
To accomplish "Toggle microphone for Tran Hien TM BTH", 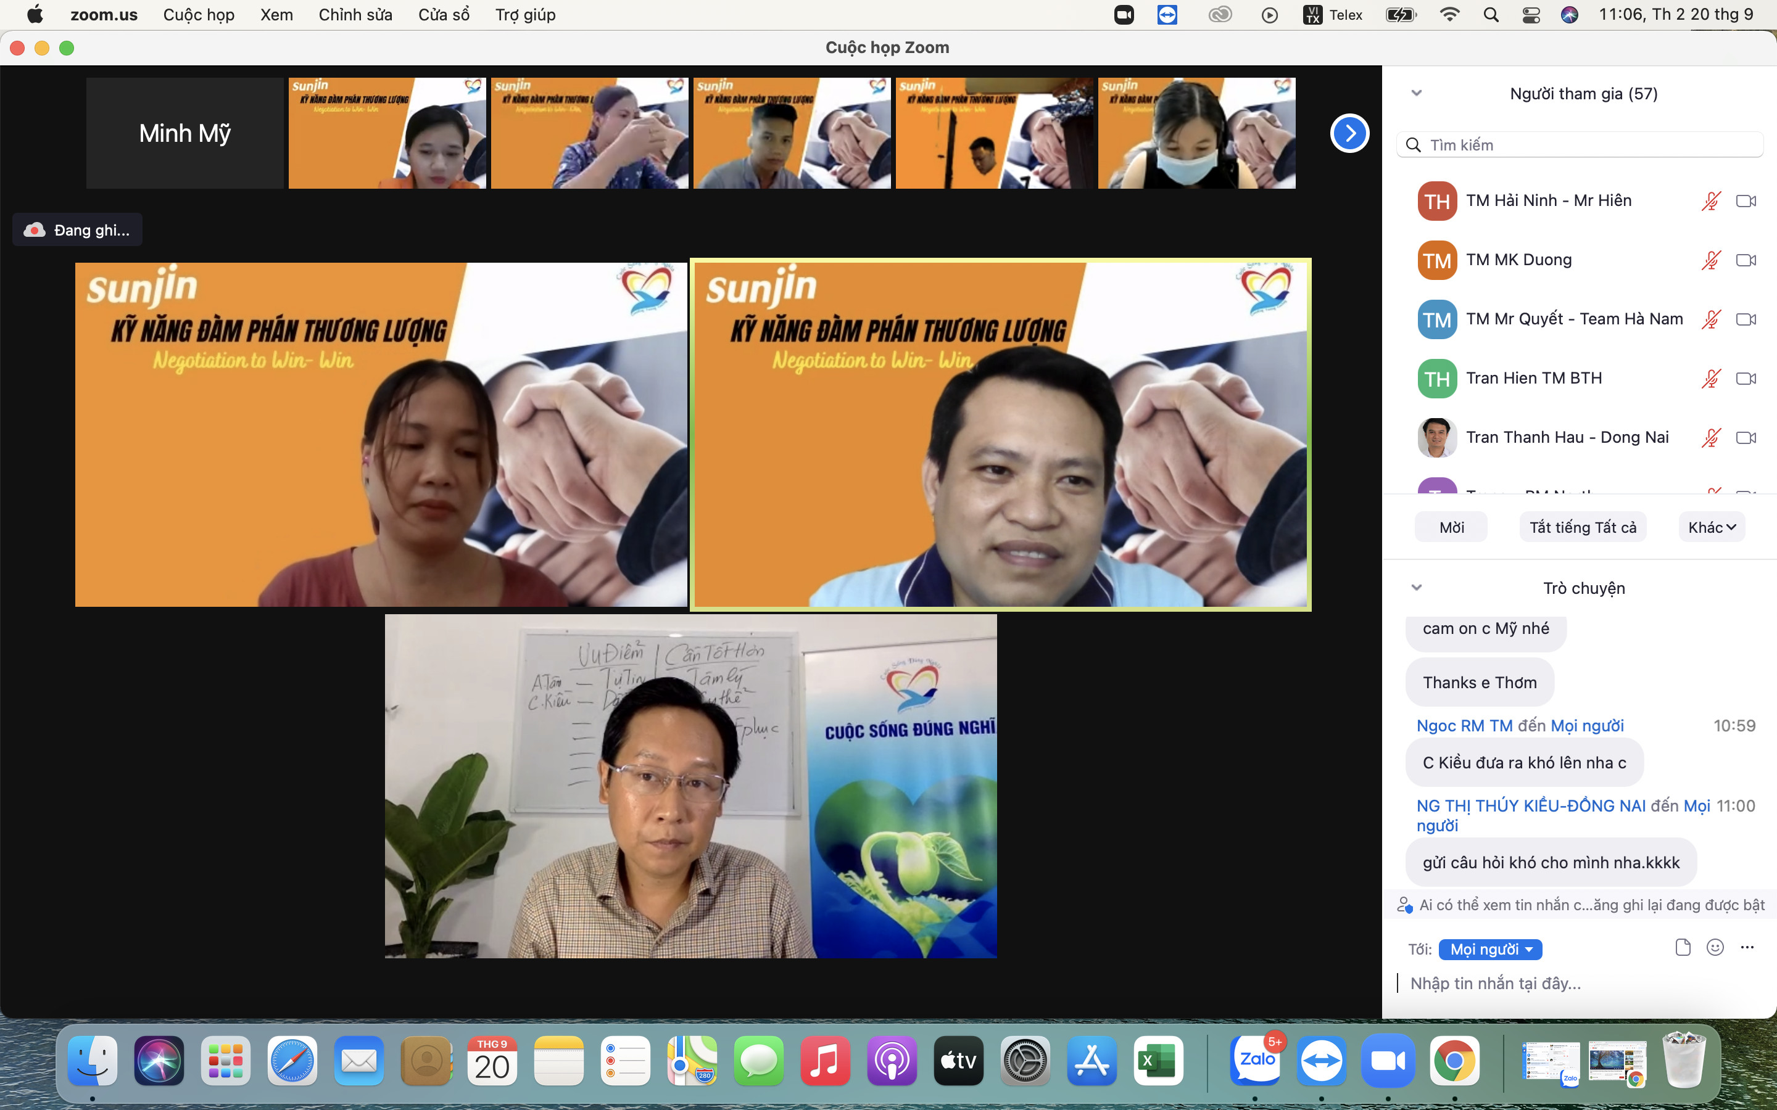I will 1711,378.
